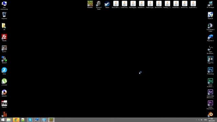Select the Zona desktop shortcut
The image size is (217, 122).
[4, 71]
